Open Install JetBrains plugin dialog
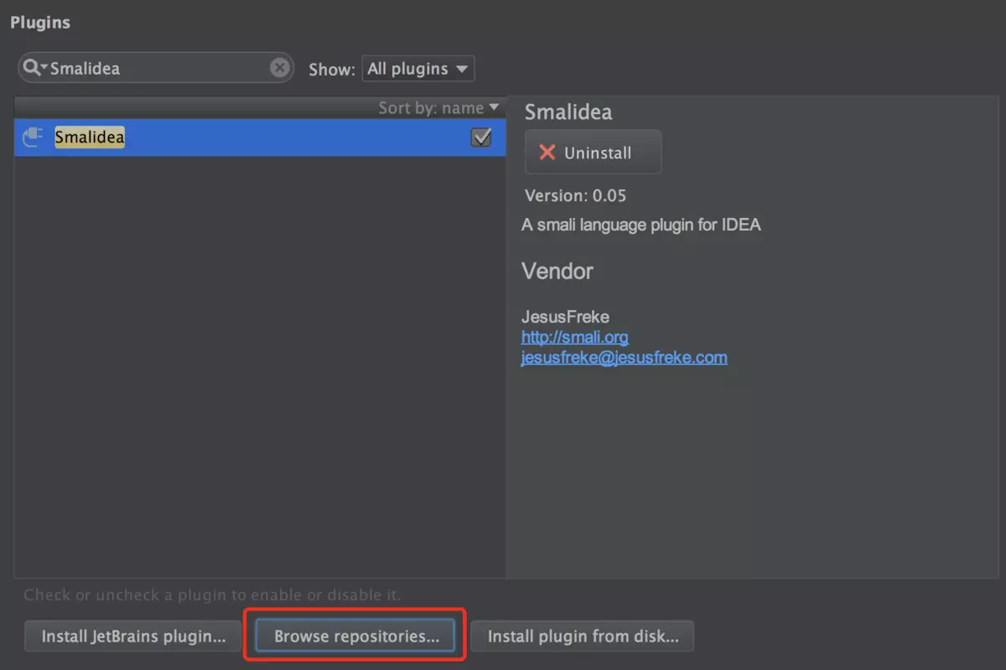The height and width of the screenshot is (670, 1006). [131, 636]
